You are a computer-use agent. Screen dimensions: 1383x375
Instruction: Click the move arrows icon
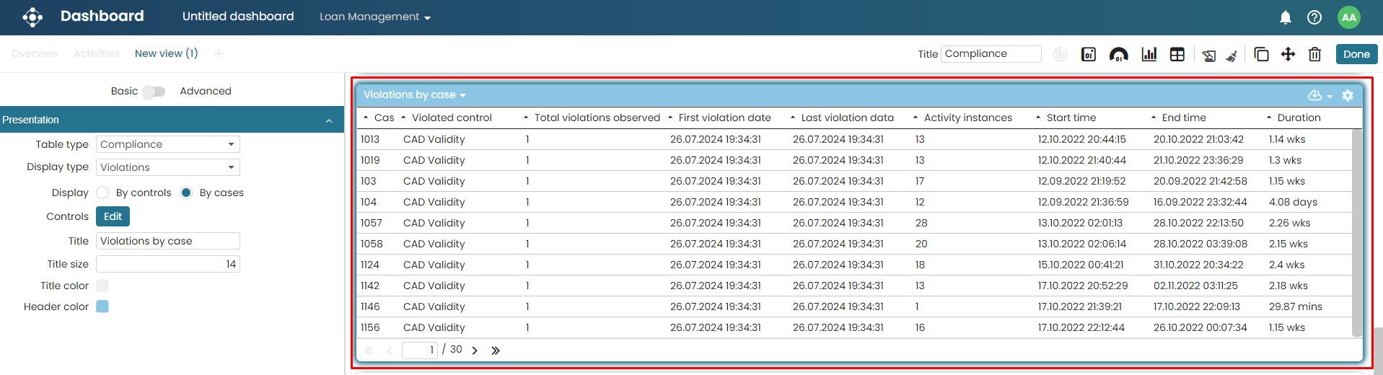tap(1288, 54)
